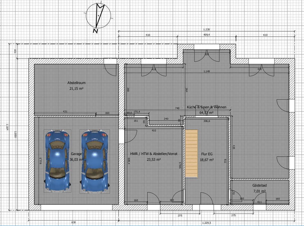Click the 630 garage width dimension

click(x=74, y=222)
